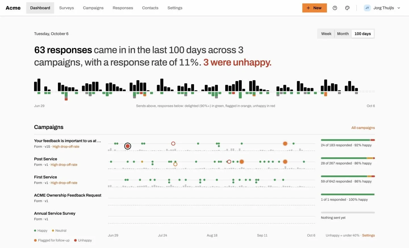
Task: Switch to the Surveys tab
Action: pyautogui.click(x=66, y=8)
